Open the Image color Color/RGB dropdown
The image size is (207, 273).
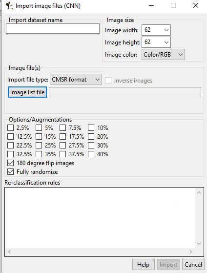[163, 55]
